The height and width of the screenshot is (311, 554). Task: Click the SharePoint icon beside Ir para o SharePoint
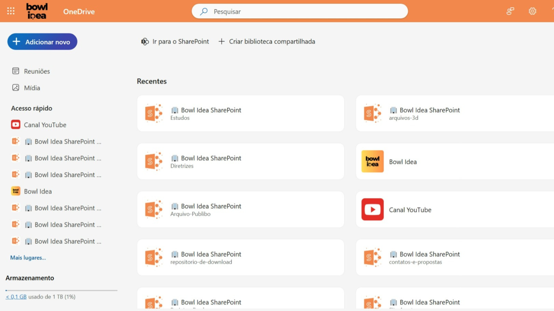tap(145, 41)
